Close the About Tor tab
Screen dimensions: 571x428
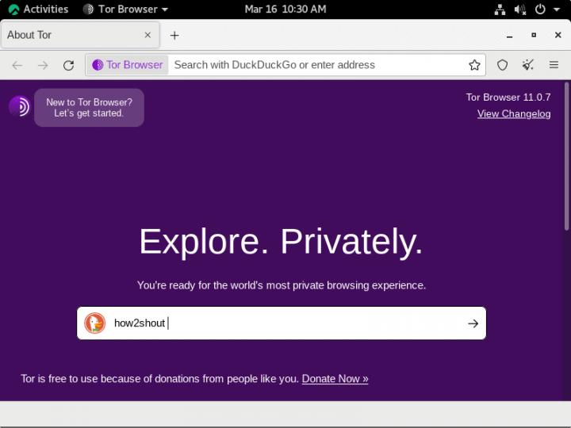coord(148,35)
